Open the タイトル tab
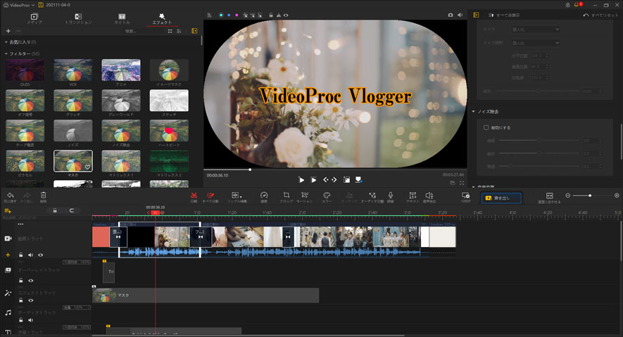This screenshot has width=623, height=337. tap(122, 19)
